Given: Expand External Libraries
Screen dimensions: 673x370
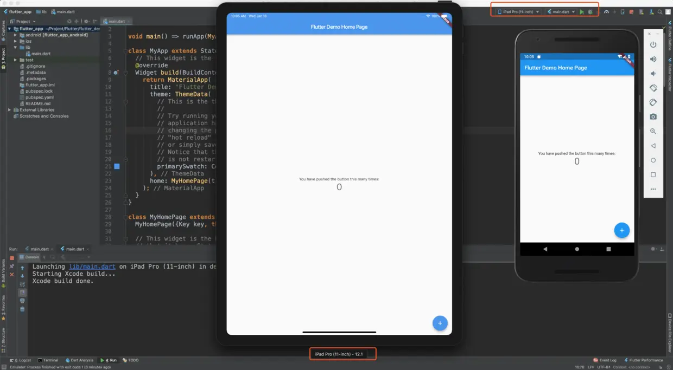Looking at the screenshot, I should tap(10, 110).
